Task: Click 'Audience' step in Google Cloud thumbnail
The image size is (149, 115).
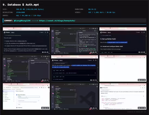Action: click(20, 108)
